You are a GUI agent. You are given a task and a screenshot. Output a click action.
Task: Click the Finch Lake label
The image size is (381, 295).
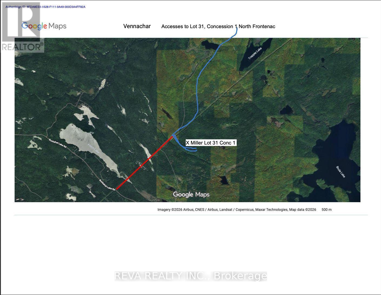coord(94,148)
